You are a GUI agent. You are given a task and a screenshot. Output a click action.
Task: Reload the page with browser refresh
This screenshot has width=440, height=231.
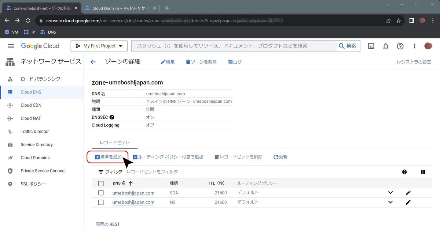pos(28,21)
